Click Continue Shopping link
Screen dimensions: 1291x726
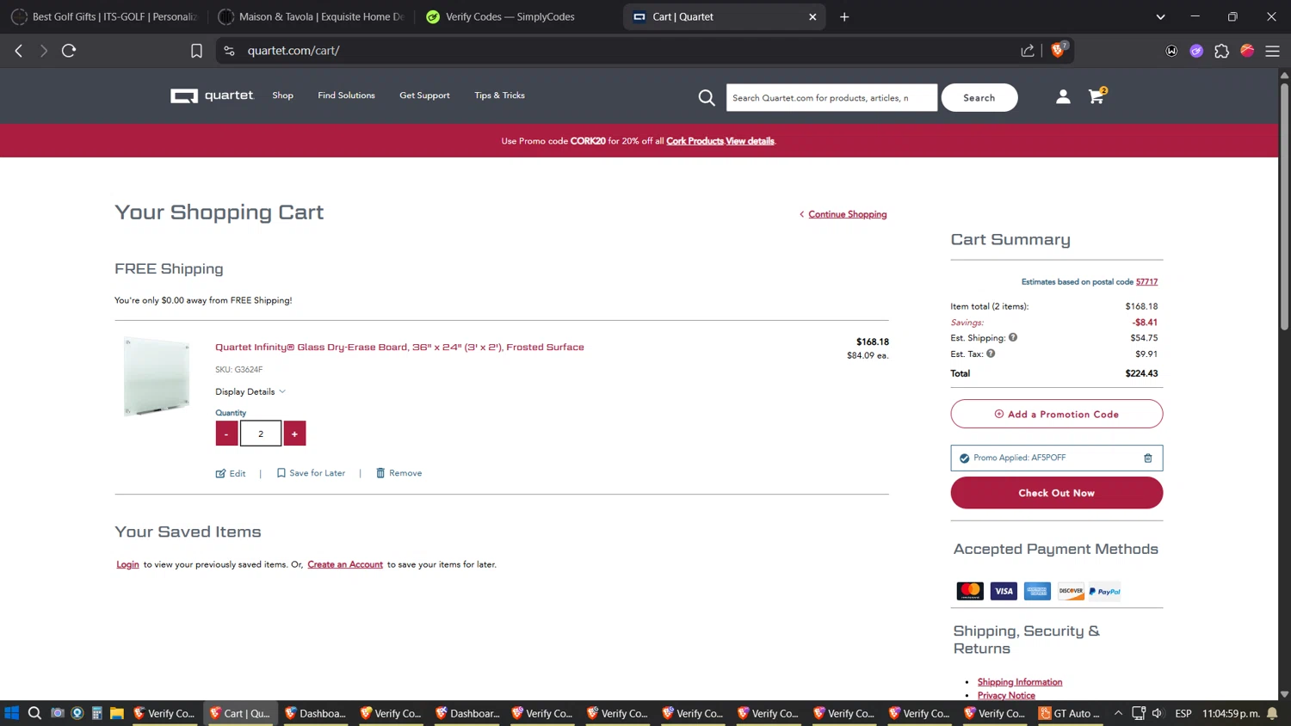click(847, 214)
